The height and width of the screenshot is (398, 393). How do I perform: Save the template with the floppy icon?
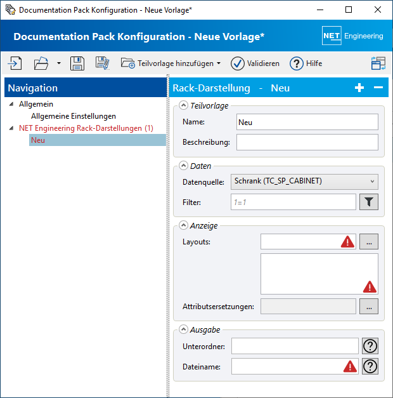pyautogui.click(x=77, y=63)
